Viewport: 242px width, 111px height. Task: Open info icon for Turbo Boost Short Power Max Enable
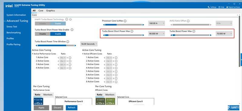72,30
